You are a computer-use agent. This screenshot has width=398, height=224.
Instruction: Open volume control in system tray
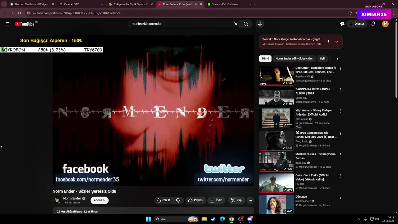(377, 219)
